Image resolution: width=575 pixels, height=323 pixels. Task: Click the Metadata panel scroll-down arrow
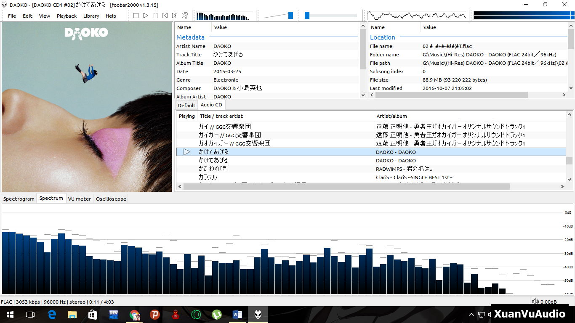363,95
